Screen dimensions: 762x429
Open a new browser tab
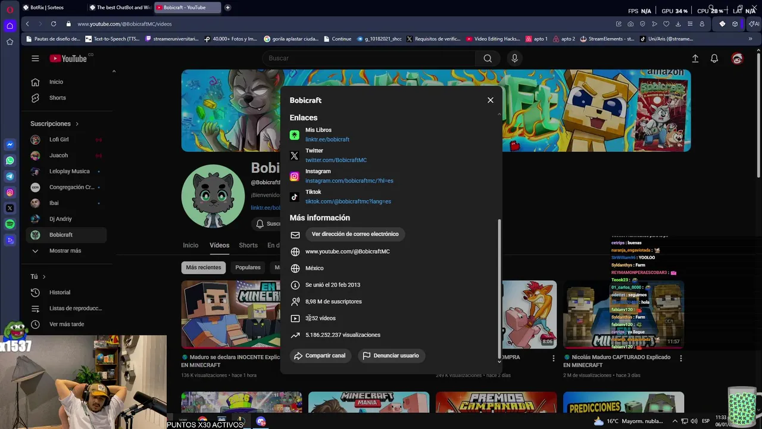(227, 7)
